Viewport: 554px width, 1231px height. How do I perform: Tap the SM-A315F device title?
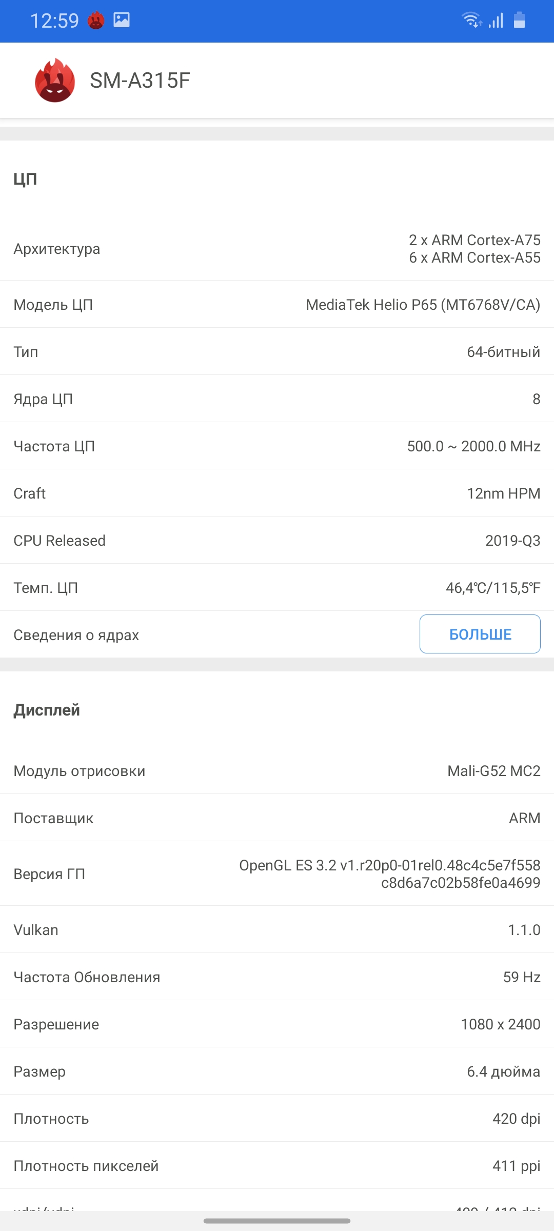(140, 81)
